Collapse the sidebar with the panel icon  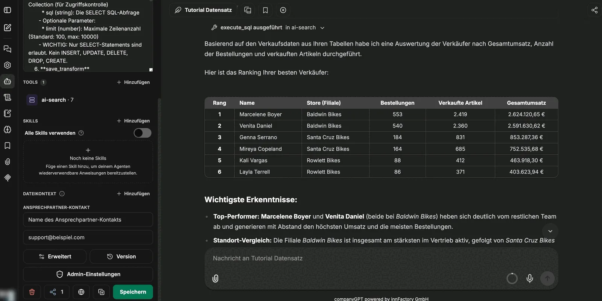point(8,10)
